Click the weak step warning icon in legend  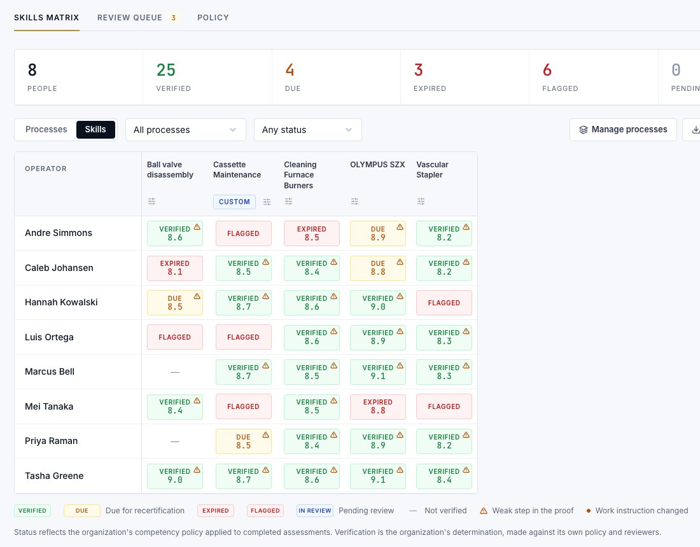pos(484,511)
